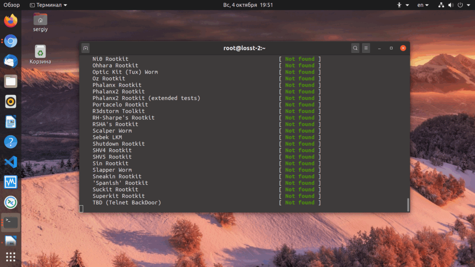Open the accessibility menu in top bar

pyautogui.click(x=403, y=5)
